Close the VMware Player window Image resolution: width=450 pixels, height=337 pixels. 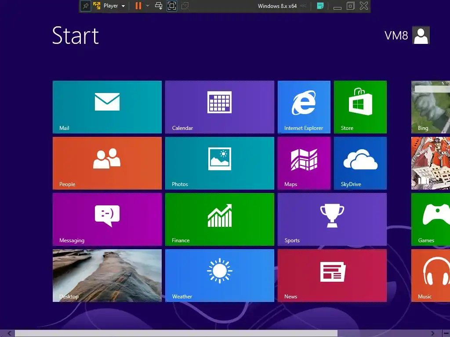[x=364, y=6]
